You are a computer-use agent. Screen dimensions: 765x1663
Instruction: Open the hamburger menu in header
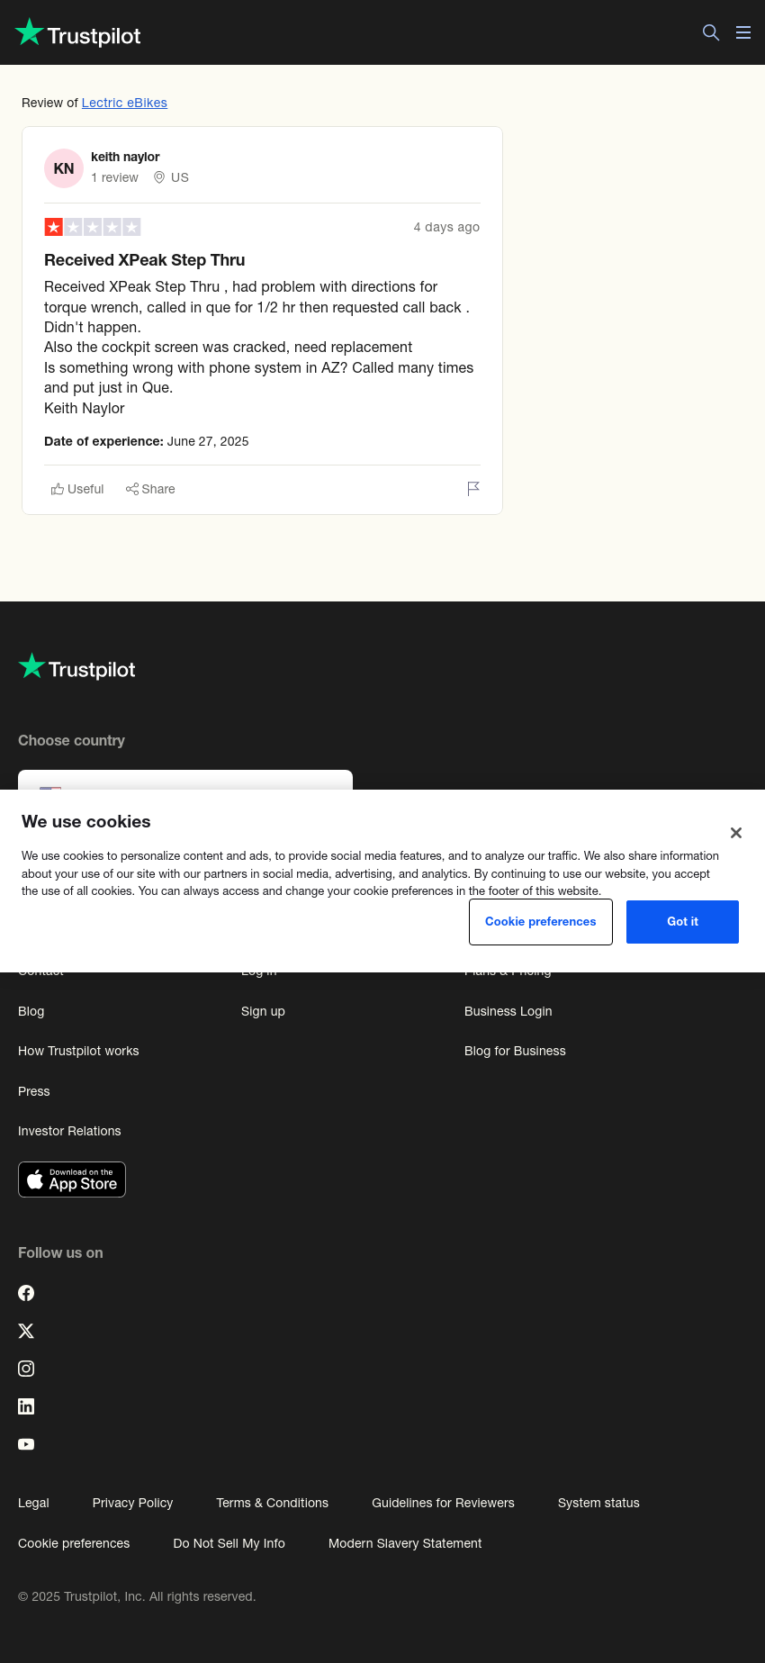point(743,32)
